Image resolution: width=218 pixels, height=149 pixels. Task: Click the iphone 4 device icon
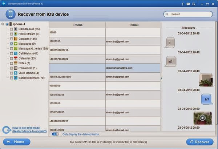click(11, 24)
